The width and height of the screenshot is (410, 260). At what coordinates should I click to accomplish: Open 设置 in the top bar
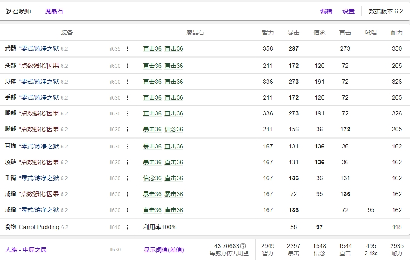(348, 11)
